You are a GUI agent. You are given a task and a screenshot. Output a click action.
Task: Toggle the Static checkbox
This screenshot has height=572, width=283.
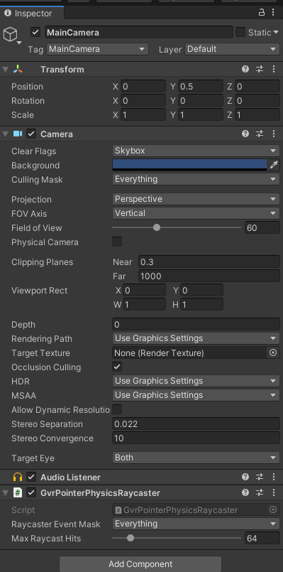click(x=240, y=32)
